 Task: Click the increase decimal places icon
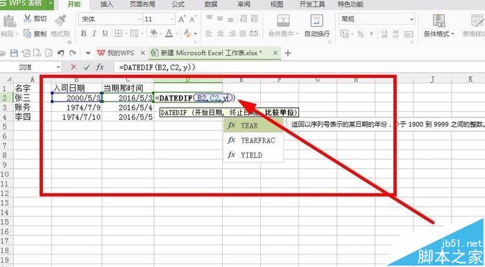coord(384,34)
